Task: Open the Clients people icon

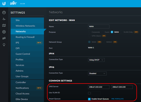Action: [x=4, y=38]
